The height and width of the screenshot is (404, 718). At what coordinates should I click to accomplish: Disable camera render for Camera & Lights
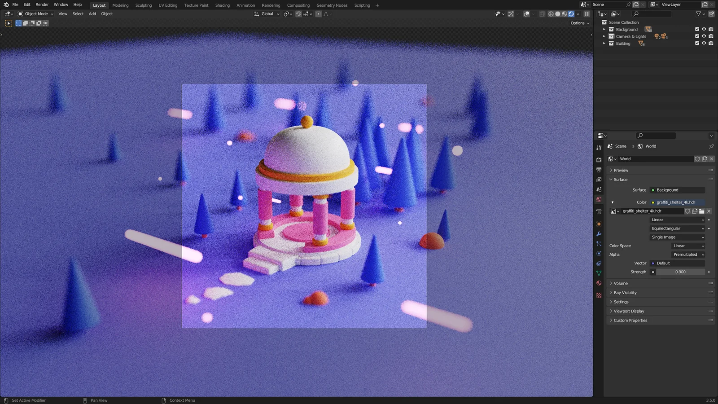point(711,36)
